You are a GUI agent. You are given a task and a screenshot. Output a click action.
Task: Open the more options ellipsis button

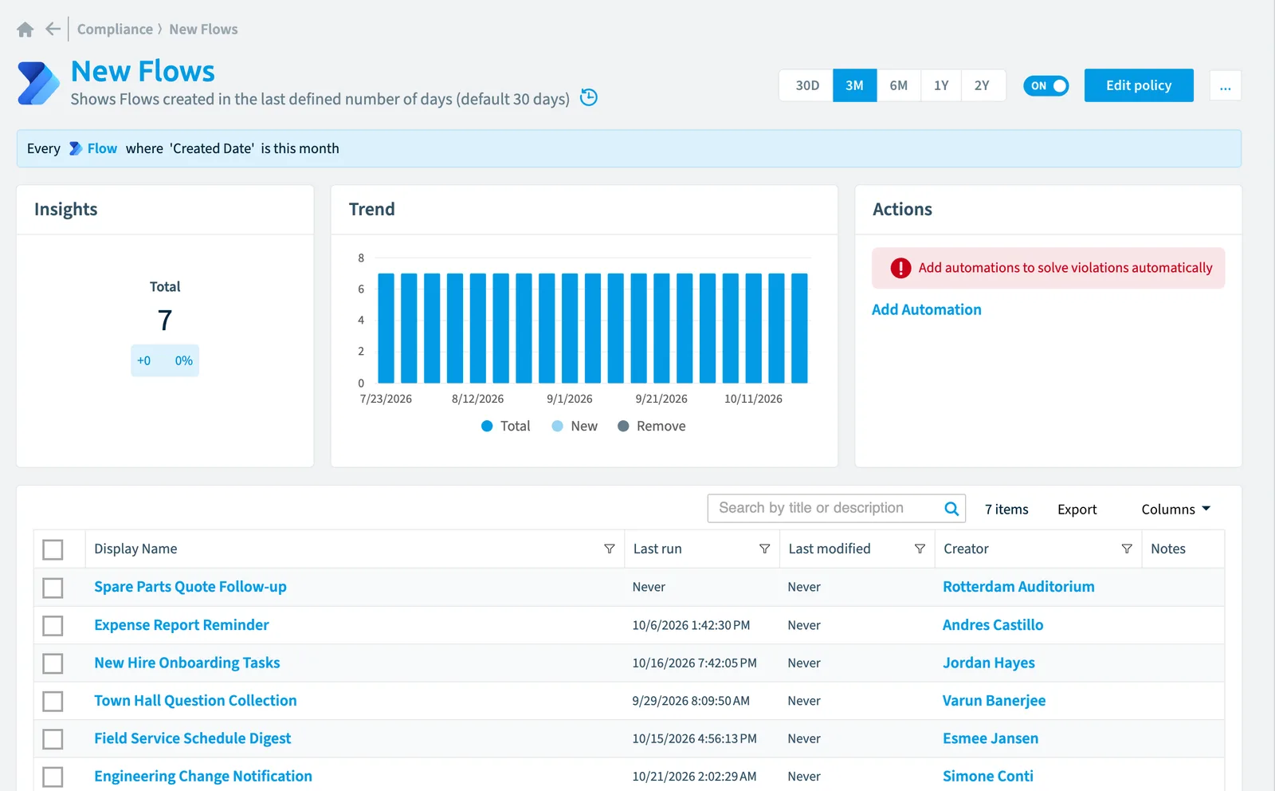(1226, 86)
